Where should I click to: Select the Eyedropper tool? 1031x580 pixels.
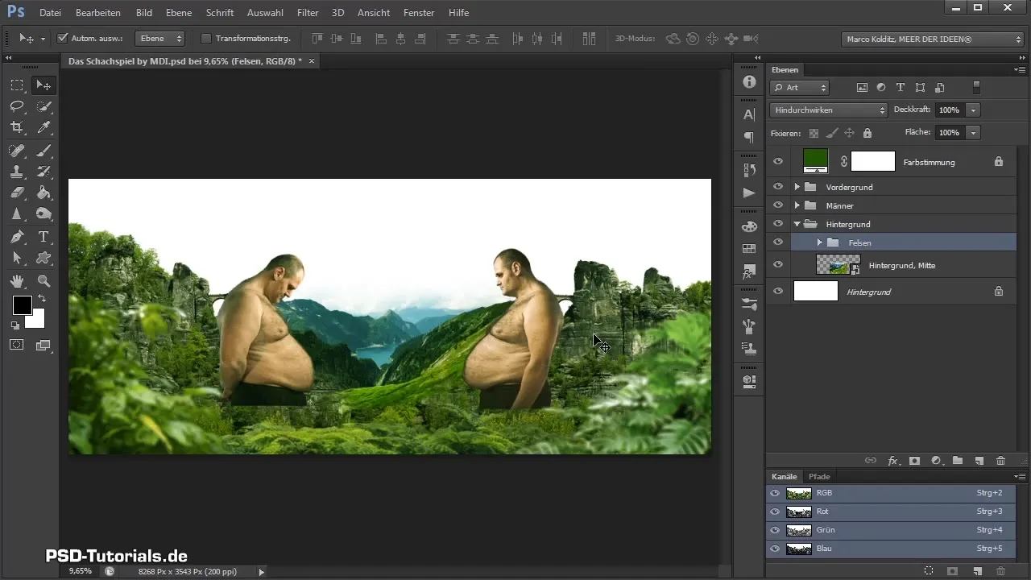click(x=43, y=127)
